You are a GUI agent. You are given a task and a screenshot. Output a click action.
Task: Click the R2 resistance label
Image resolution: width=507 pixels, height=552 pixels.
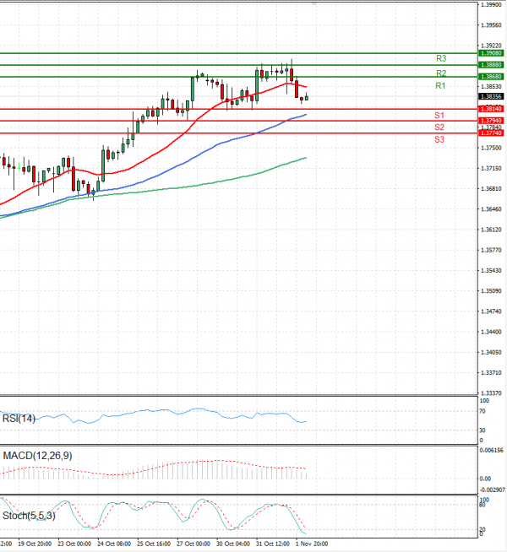coord(441,73)
